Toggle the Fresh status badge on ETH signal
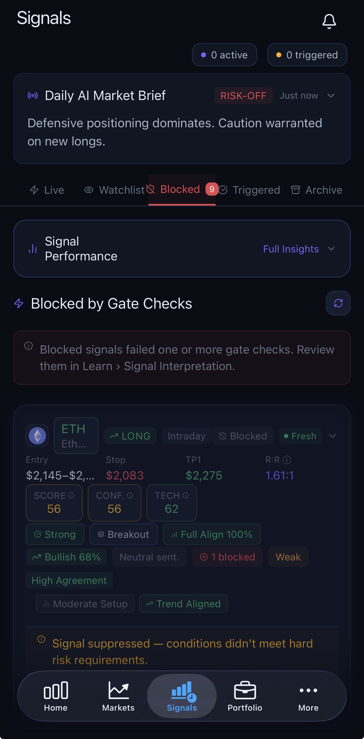Viewport: 364px width, 739px height. [300, 436]
